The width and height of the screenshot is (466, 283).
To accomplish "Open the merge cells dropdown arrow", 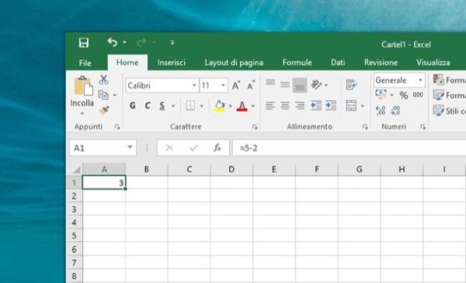I will (362, 106).
